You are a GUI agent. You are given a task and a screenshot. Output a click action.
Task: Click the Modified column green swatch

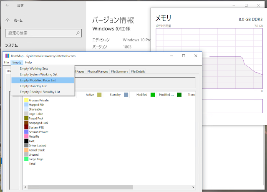(x=153, y=95)
